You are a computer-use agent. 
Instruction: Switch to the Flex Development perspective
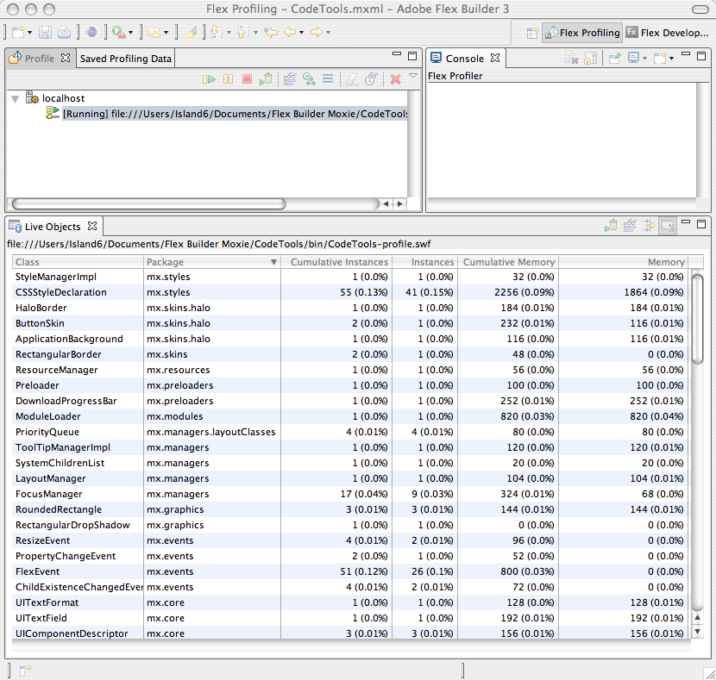coord(666,33)
